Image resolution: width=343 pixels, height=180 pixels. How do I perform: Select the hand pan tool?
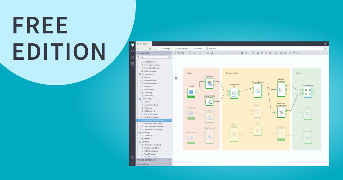(x=183, y=53)
